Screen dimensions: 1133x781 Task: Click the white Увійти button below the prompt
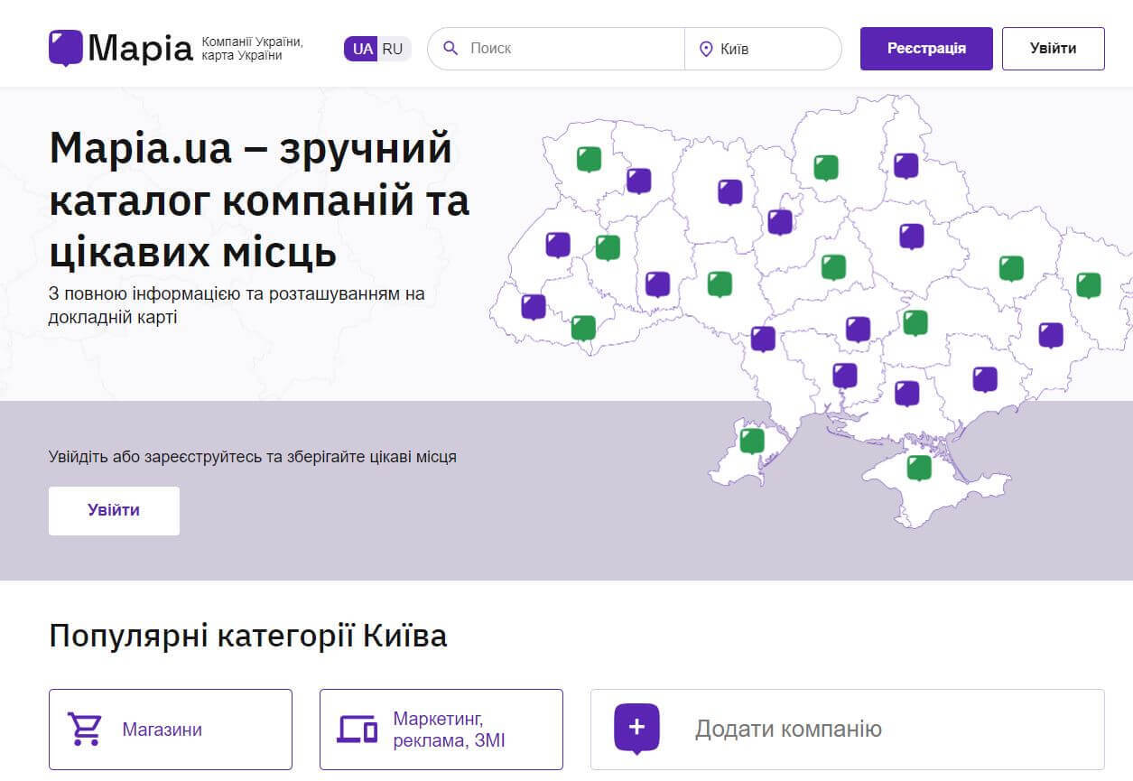pyautogui.click(x=114, y=510)
